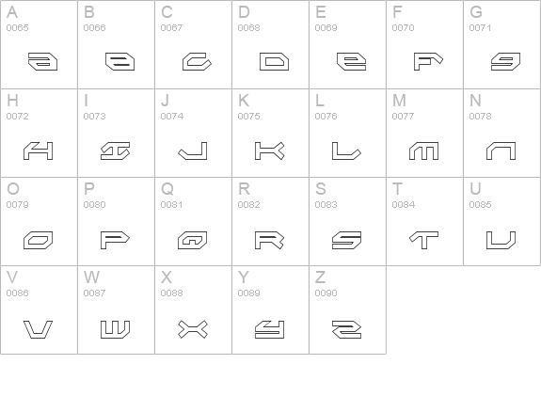
Task: Pick the J character cell 0074
Action: tap(193, 134)
